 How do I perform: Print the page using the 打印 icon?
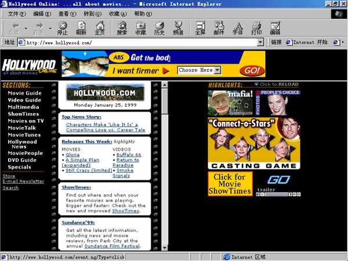point(256,28)
